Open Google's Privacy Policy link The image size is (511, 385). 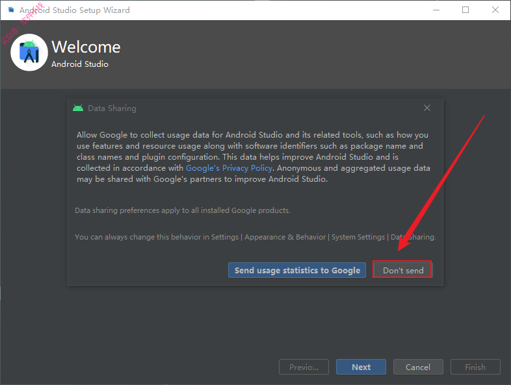229,168
